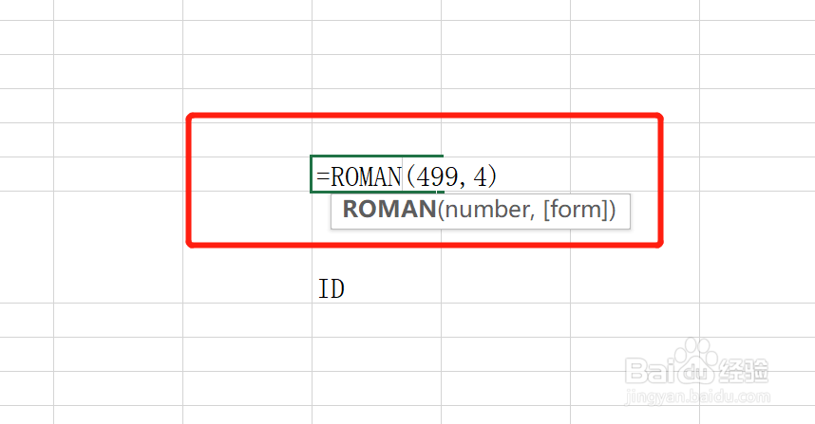Select the empty cell directly left of the formula cell

(247, 175)
